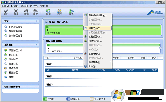Choose 属性(P) in the context menu
166x102 pixels.
(98, 66)
